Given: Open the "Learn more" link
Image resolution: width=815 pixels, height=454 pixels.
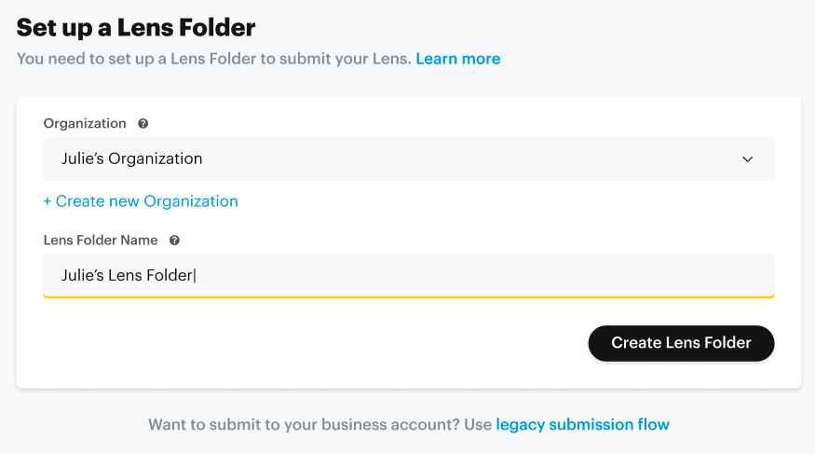Looking at the screenshot, I should 457,59.
